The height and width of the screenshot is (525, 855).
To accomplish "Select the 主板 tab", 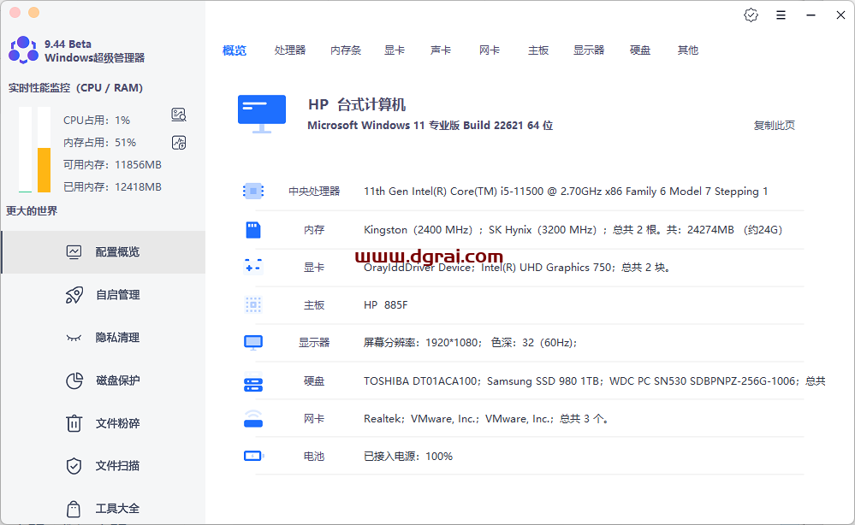I will click(x=538, y=50).
